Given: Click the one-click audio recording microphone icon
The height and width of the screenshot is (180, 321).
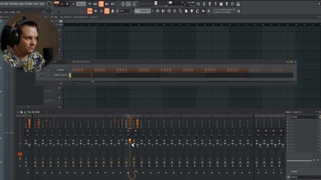Looking at the screenshot, I should [210, 4].
